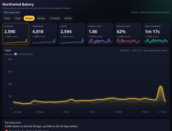Click the 22 Sept axis label
Screen dimensions: 172x131
(x=17, y=112)
